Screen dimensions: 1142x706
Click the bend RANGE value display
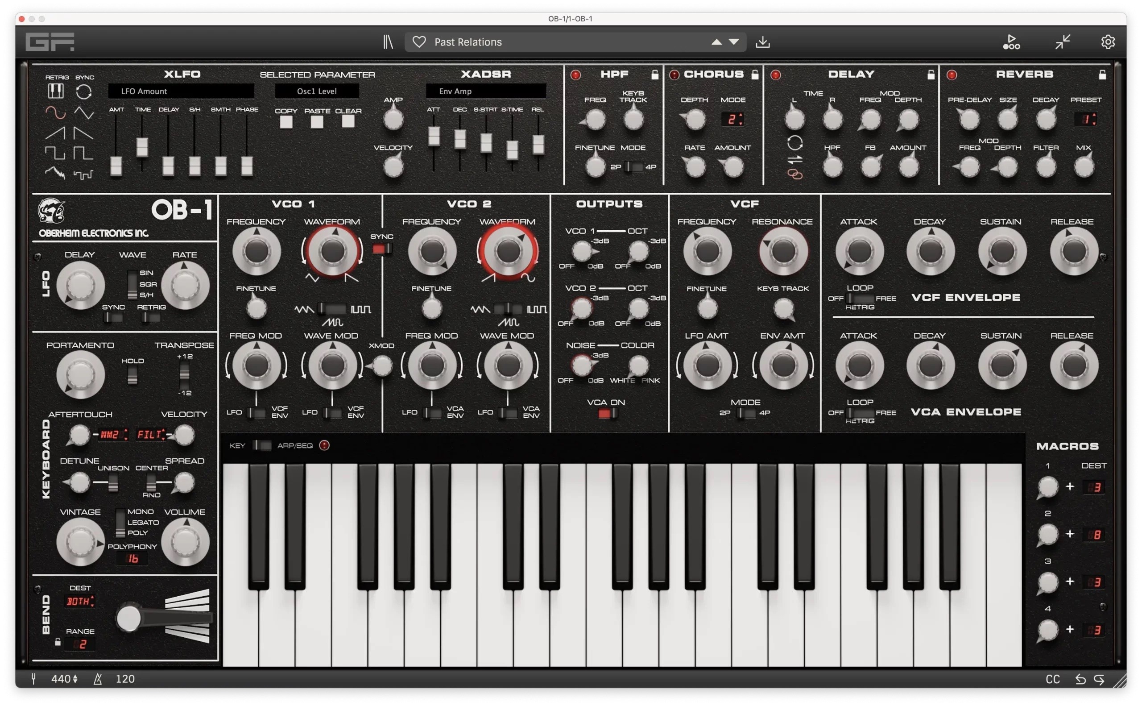point(80,644)
